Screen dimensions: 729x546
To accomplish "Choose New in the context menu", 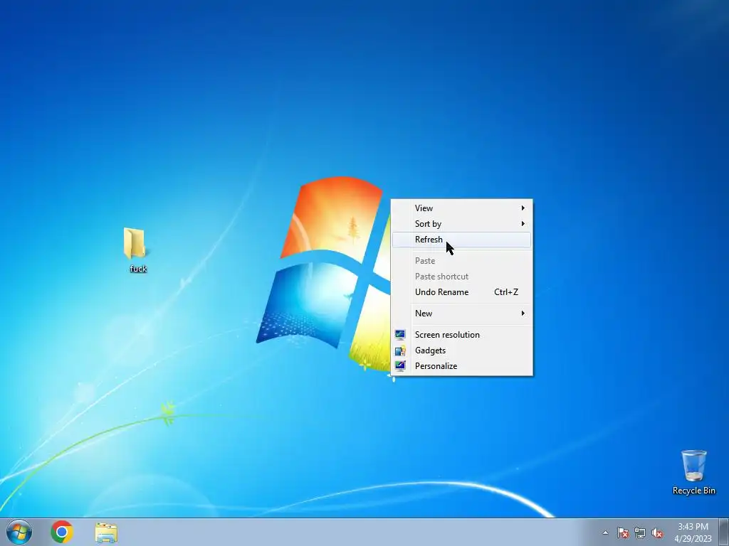I will click(461, 314).
